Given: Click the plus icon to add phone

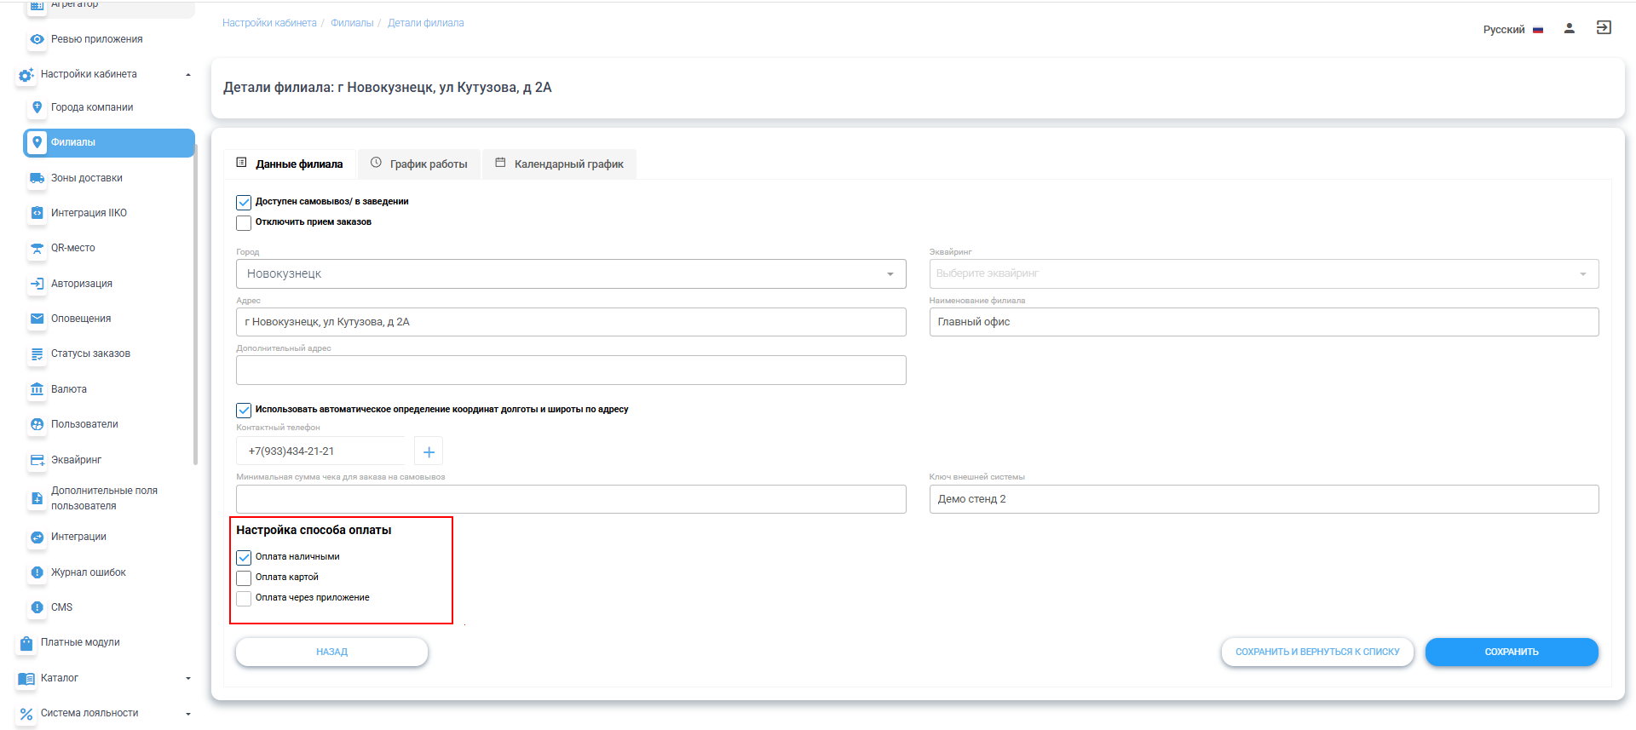Looking at the screenshot, I should pos(429,451).
